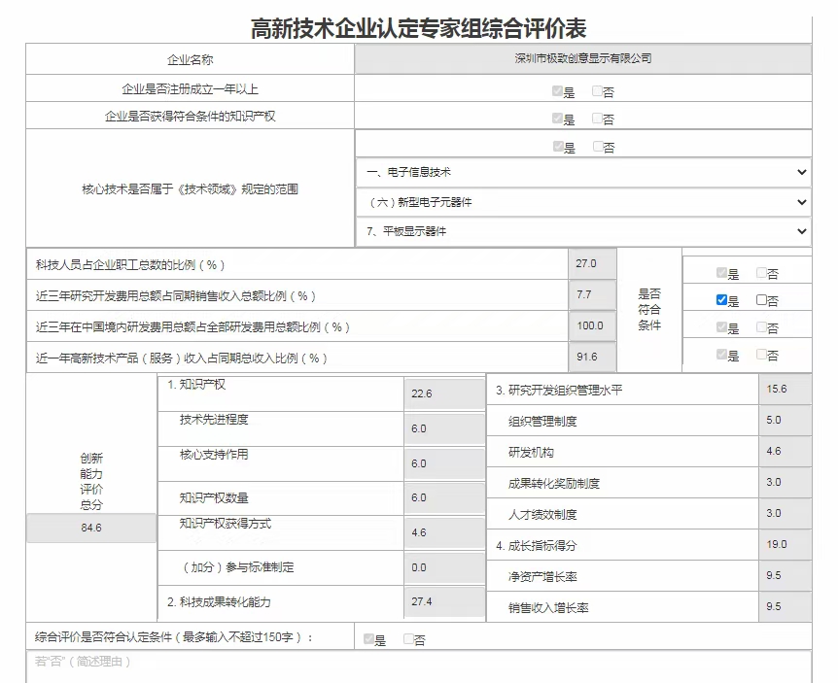Click the 企业名称 field showing 深圳市极致创意显示有限公司
Screen dimensions: 838x683
[583, 59]
